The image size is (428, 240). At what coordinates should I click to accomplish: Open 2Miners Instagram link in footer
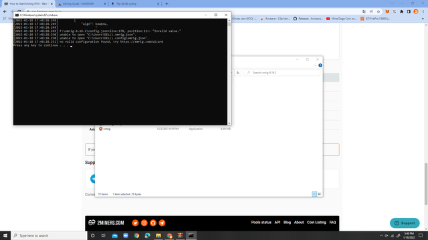144,223
